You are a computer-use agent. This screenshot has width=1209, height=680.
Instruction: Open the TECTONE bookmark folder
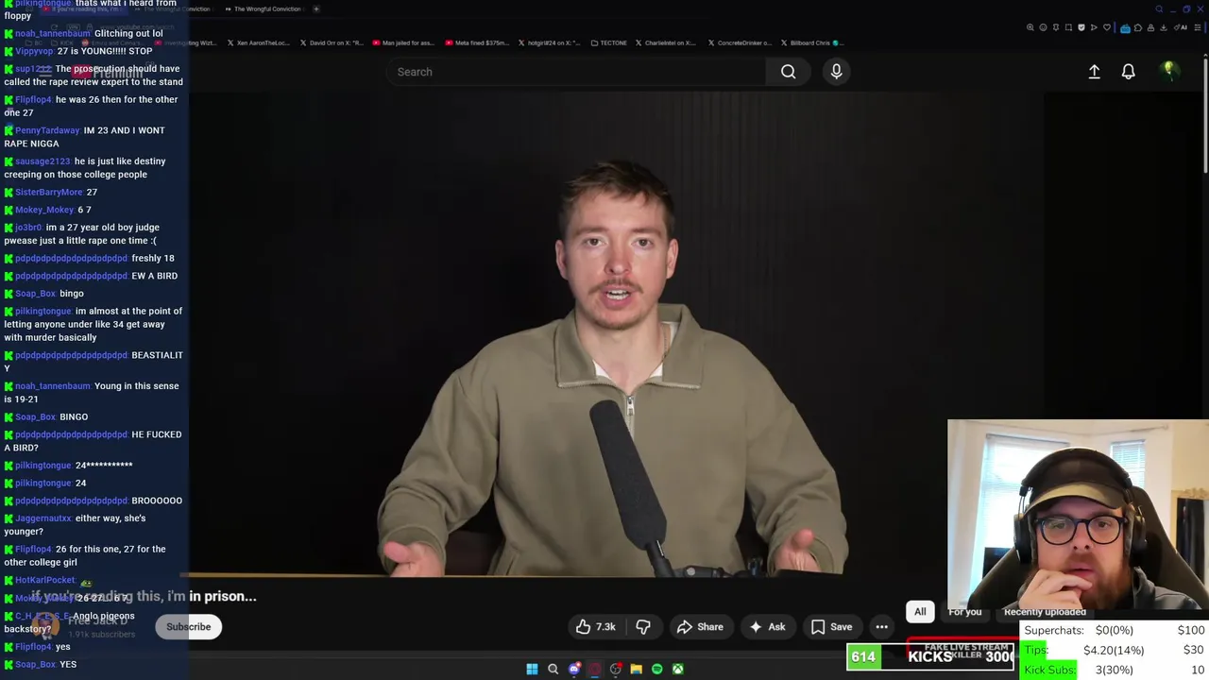click(608, 42)
